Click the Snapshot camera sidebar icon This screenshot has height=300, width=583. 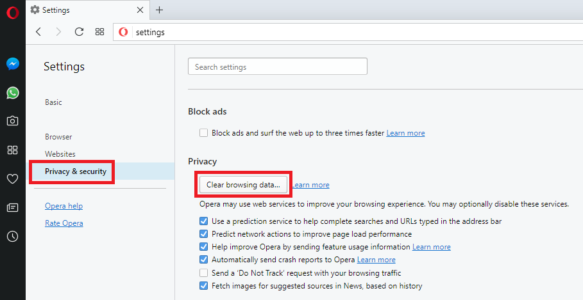pyautogui.click(x=12, y=121)
